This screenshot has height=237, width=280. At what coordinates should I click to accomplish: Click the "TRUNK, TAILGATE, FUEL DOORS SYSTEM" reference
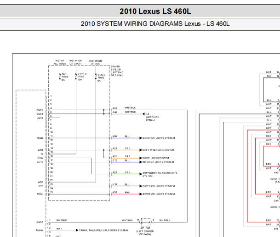pyautogui.click(x=103, y=230)
